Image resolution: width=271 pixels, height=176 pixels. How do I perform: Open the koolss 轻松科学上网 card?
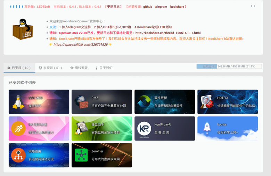[x=228, y=129]
